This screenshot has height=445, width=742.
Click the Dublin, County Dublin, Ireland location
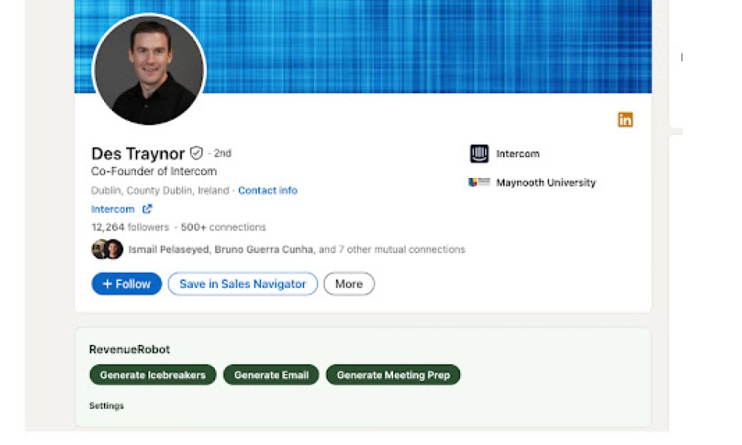pos(160,191)
